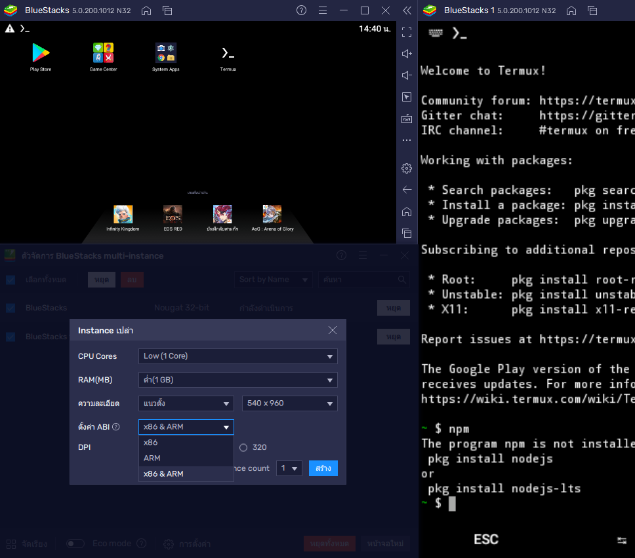This screenshot has width=635, height=558.
Task: Open the Game Center app
Action: pos(103,53)
